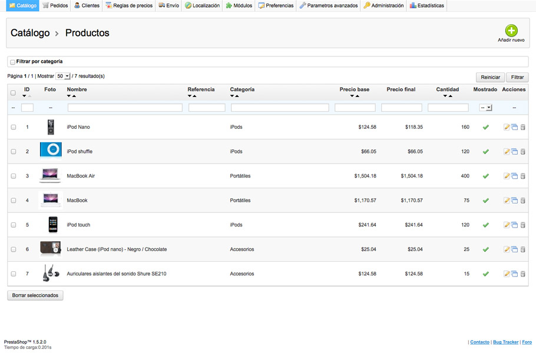
Task: Click the green Añadir nuevo plus icon
Action: coord(511,31)
